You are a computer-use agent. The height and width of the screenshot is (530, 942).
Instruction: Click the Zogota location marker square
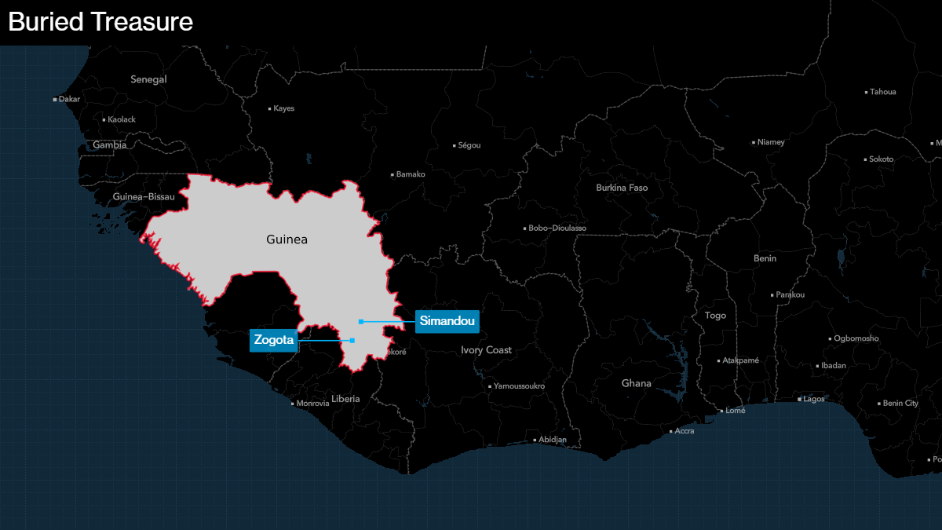click(352, 341)
